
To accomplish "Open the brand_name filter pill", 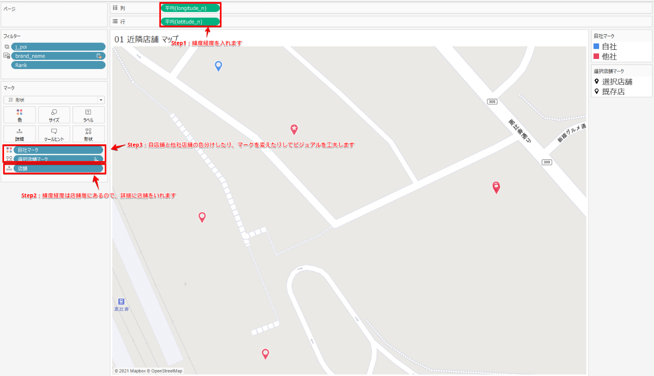I will tap(58, 56).
